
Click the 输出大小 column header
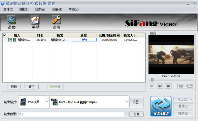[130, 35]
